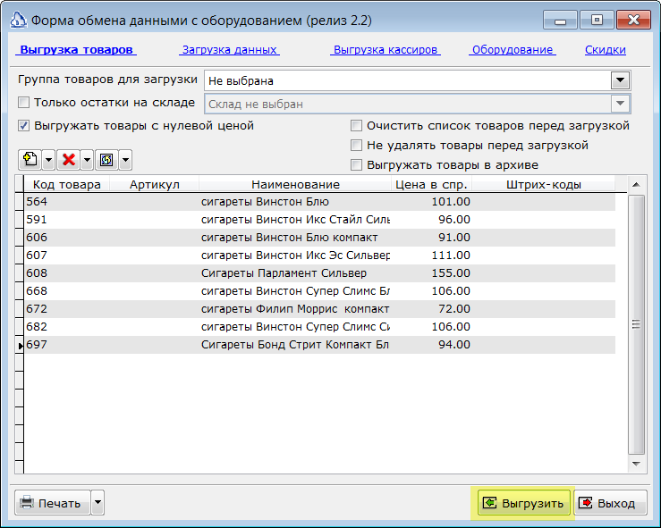Expand Группа товаров для загрузки dropdown
The image size is (661, 528).
pos(620,80)
